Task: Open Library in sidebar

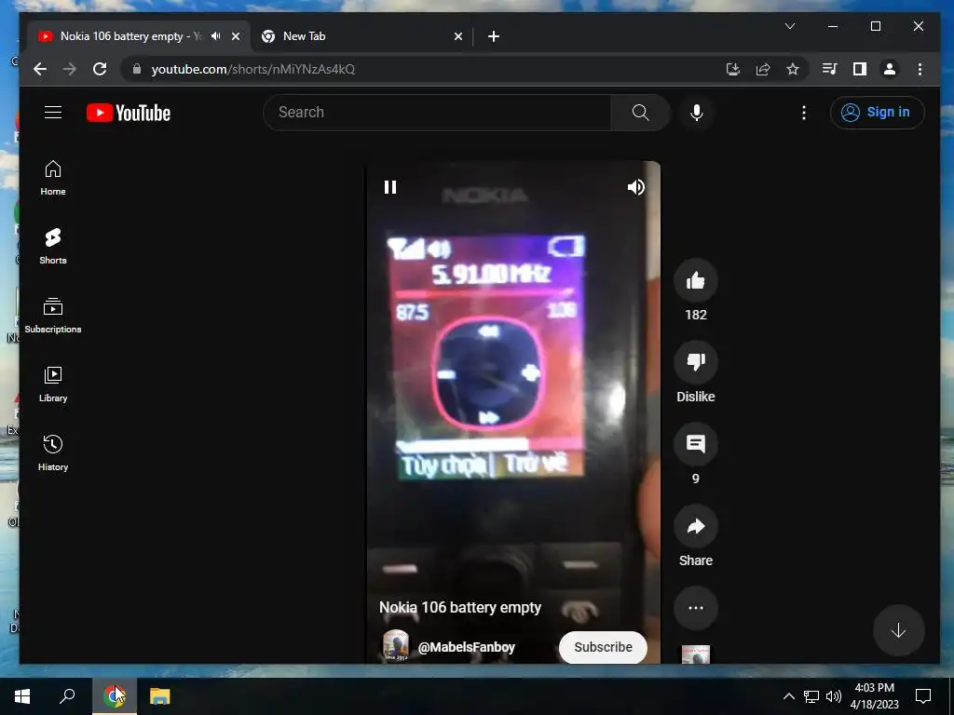Action: click(x=53, y=384)
